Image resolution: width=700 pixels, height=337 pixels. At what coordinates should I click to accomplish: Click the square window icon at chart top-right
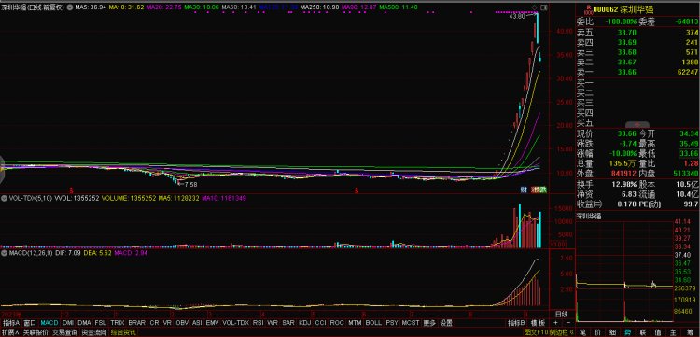(x=543, y=7)
